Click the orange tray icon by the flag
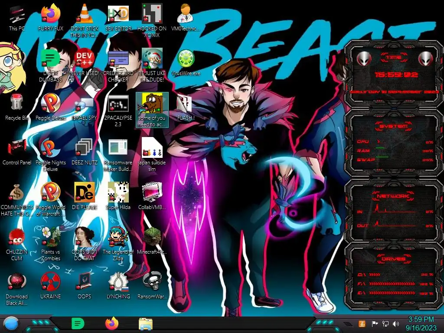The width and height of the screenshot is (444, 333). 362,323
